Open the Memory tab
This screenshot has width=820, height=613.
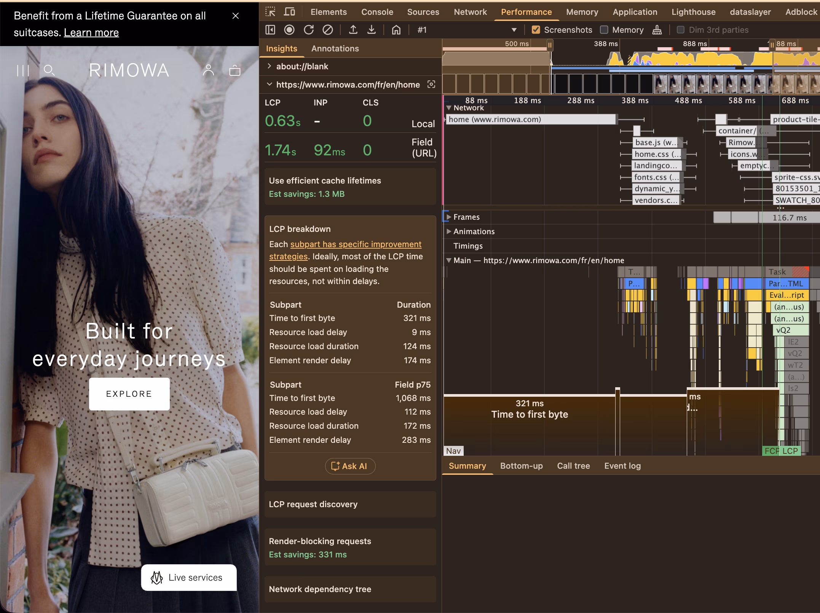pos(582,12)
